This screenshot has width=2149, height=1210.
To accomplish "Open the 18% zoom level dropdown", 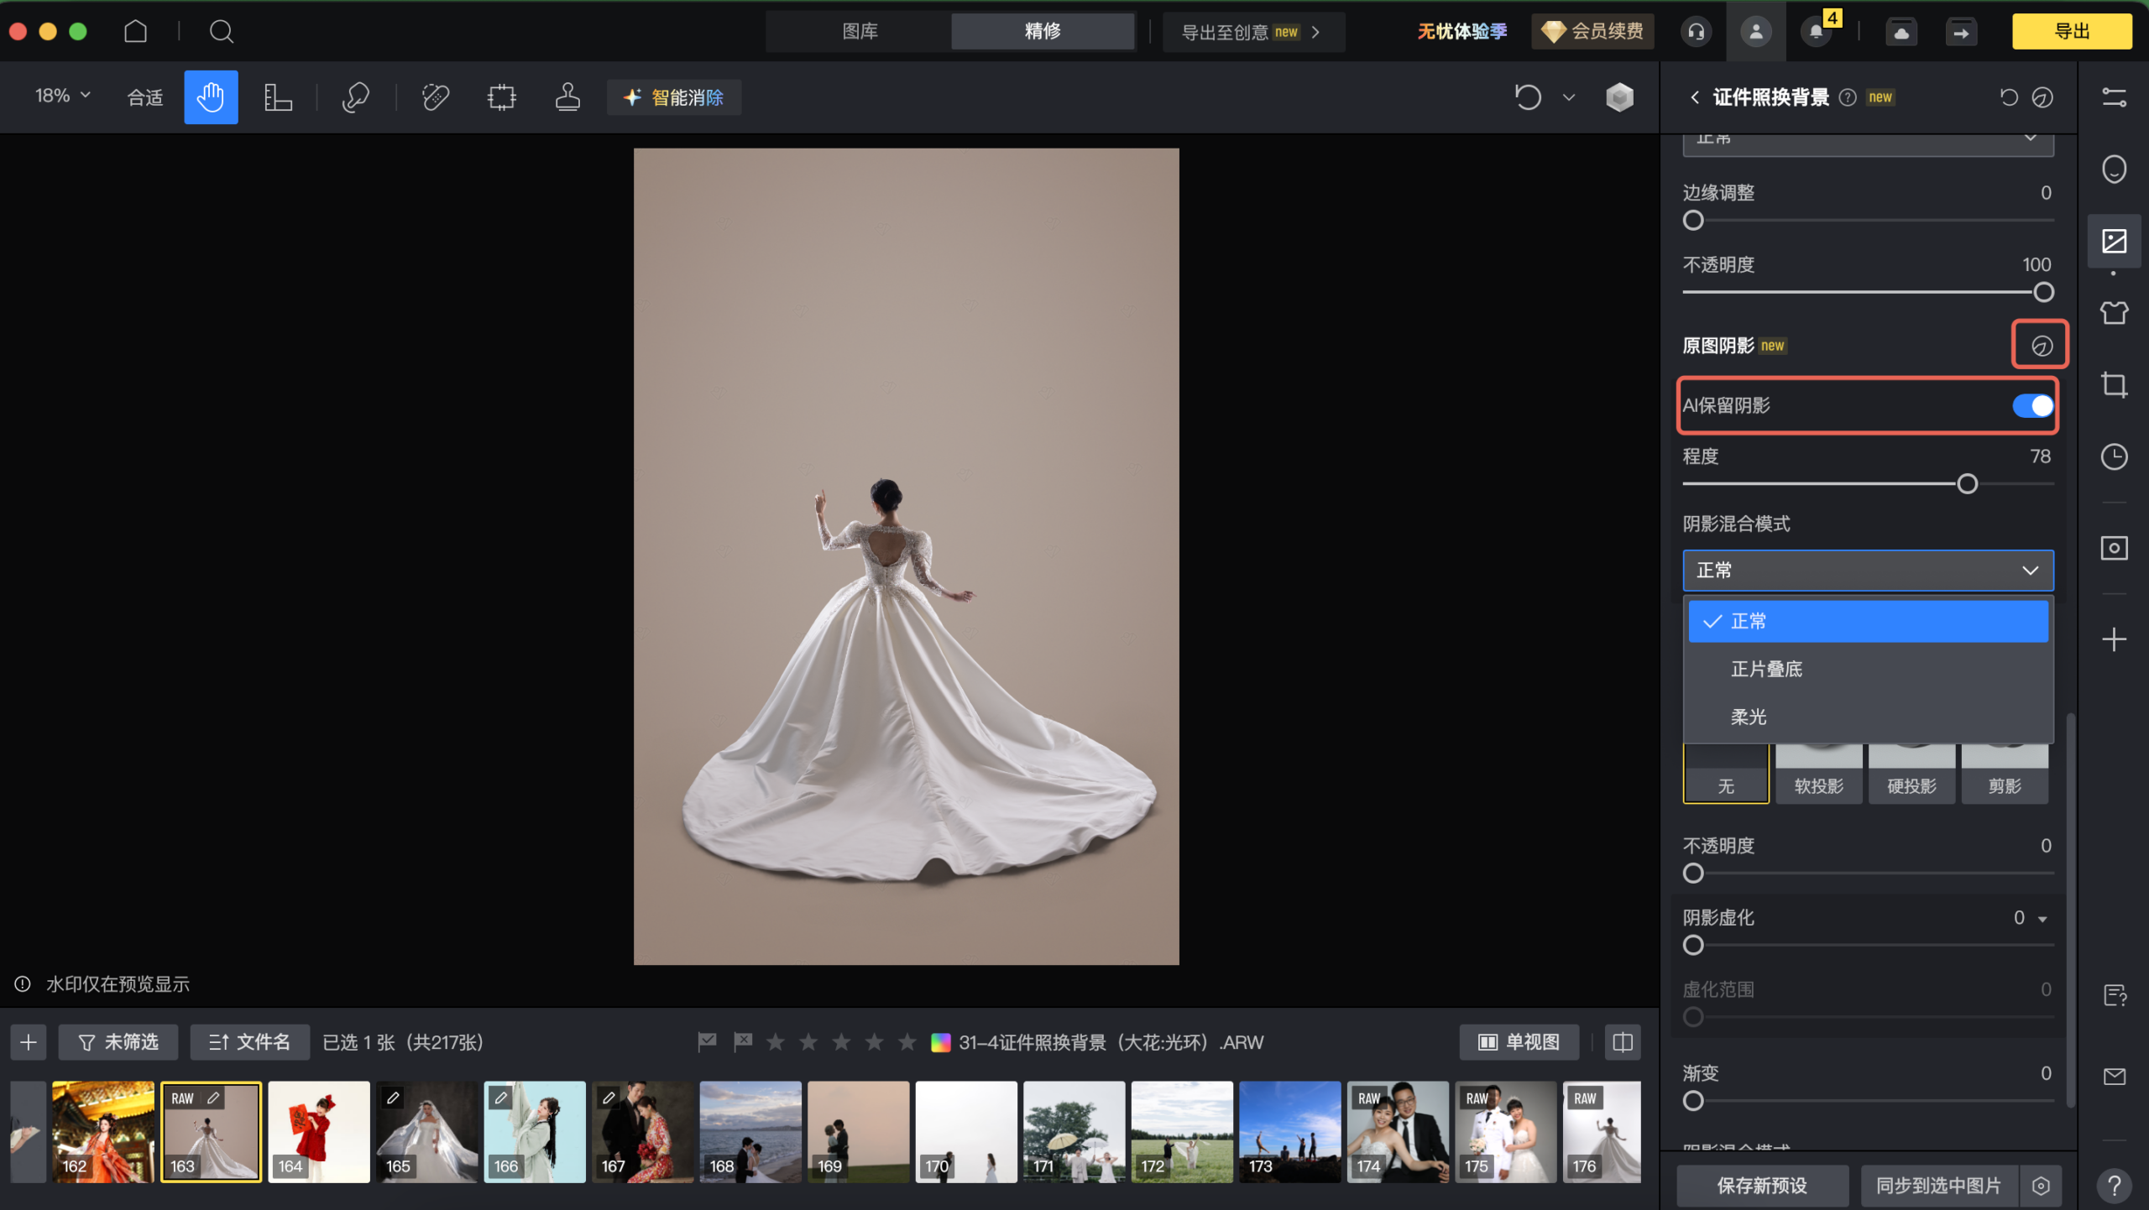I will (60, 96).
